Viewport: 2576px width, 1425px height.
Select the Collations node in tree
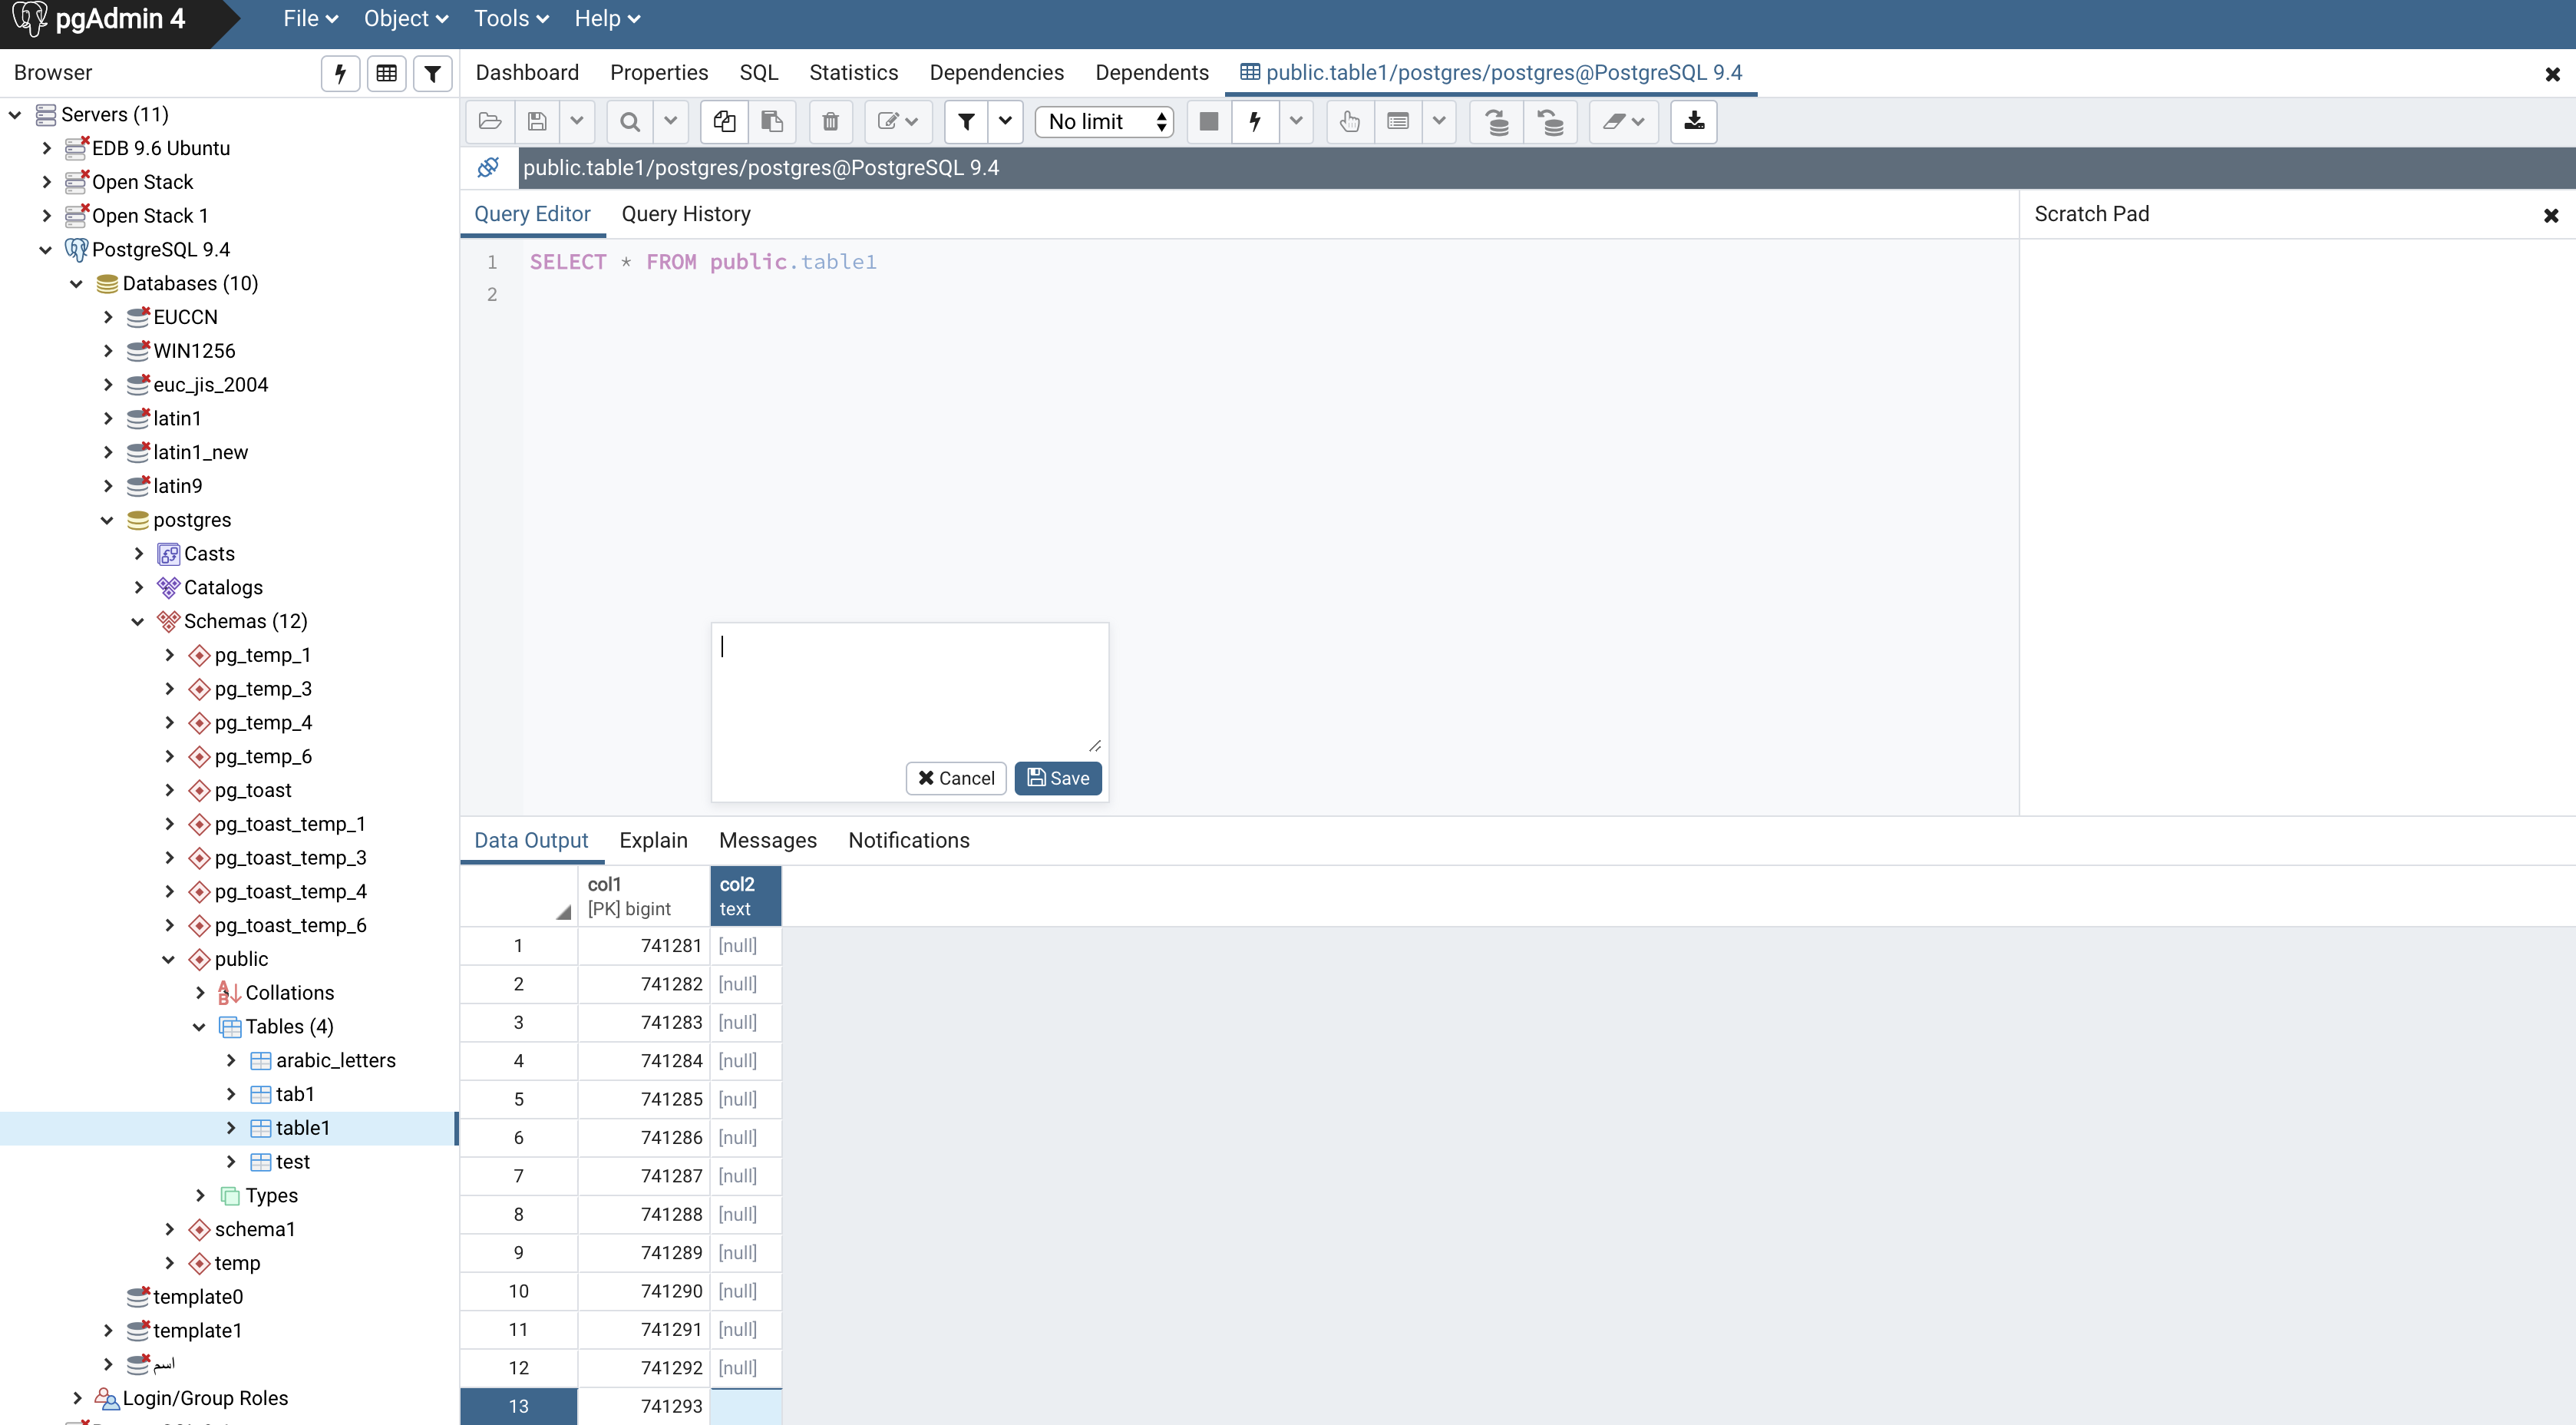point(289,993)
